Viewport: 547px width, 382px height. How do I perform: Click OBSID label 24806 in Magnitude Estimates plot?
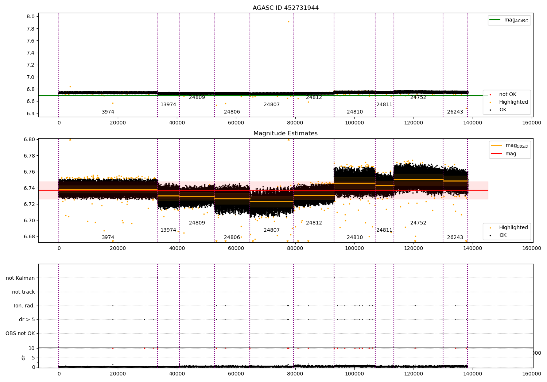[232, 238]
